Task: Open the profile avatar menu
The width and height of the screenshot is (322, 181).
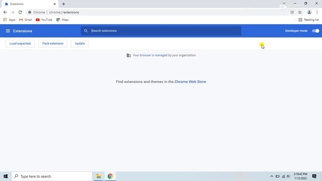Action: point(309,12)
